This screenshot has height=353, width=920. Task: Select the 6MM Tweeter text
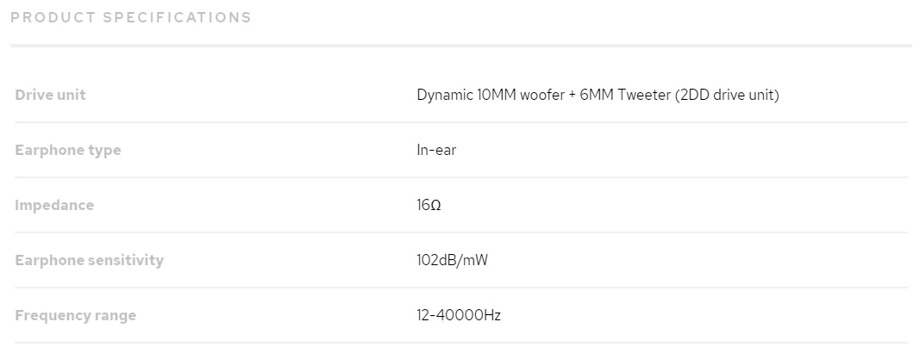[626, 95]
